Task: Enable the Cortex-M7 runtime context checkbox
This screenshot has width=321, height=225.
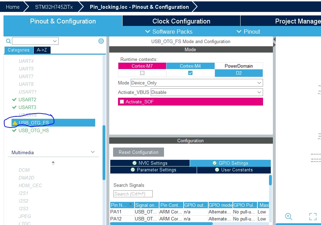Action: 142,73
